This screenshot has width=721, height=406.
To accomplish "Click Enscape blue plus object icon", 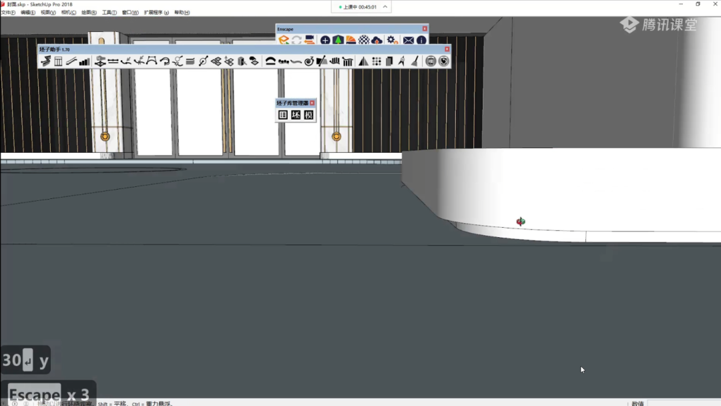I will point(325,41).
